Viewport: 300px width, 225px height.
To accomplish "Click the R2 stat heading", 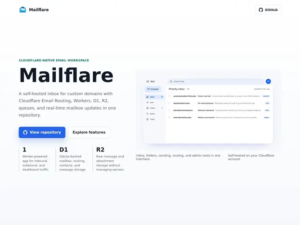I will (x=100, y=150).
